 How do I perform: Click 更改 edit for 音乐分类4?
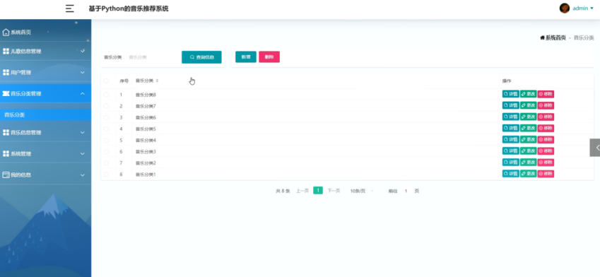pos(528,140)
